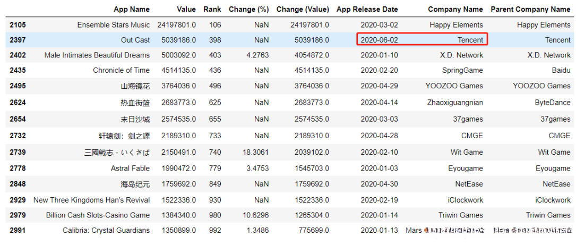The image size is (576, 244).
Task: Click the App Release Date column header
Action: point(367,10)
